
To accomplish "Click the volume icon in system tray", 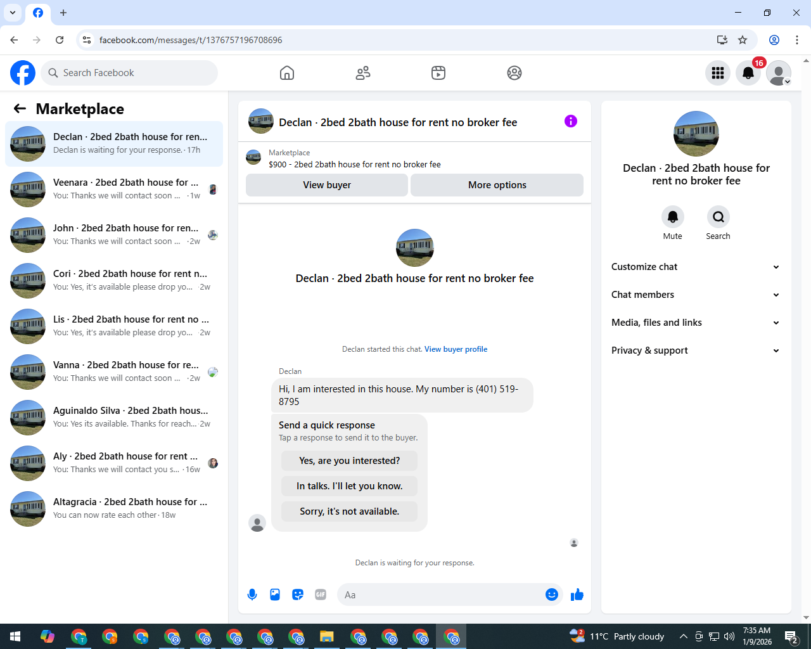I will pos(729,636).
